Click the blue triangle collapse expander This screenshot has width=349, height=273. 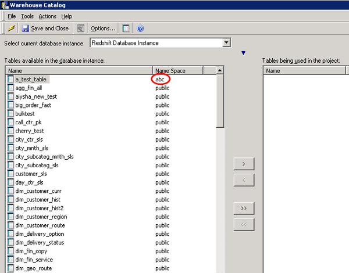coord(244,53)
